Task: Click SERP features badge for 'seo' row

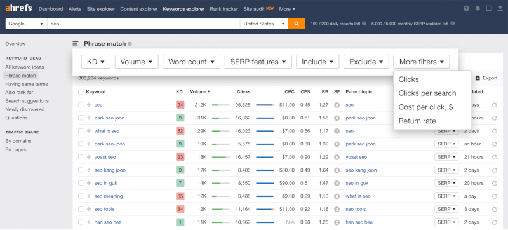Action: pyautogui.click(x=337, y=105)
